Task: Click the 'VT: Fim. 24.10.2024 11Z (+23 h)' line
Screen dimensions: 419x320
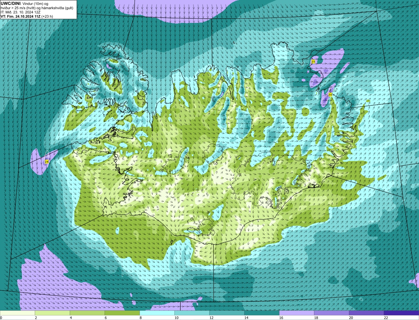Action: (x=27, y=16)
